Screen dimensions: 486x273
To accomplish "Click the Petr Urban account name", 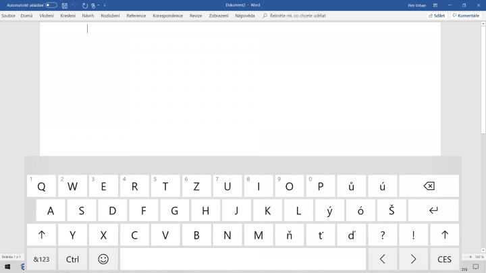I will tap(416, 5).
